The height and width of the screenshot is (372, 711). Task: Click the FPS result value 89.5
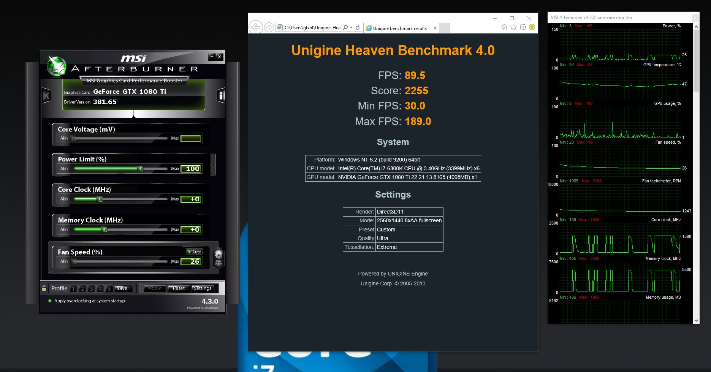[415, 76]
